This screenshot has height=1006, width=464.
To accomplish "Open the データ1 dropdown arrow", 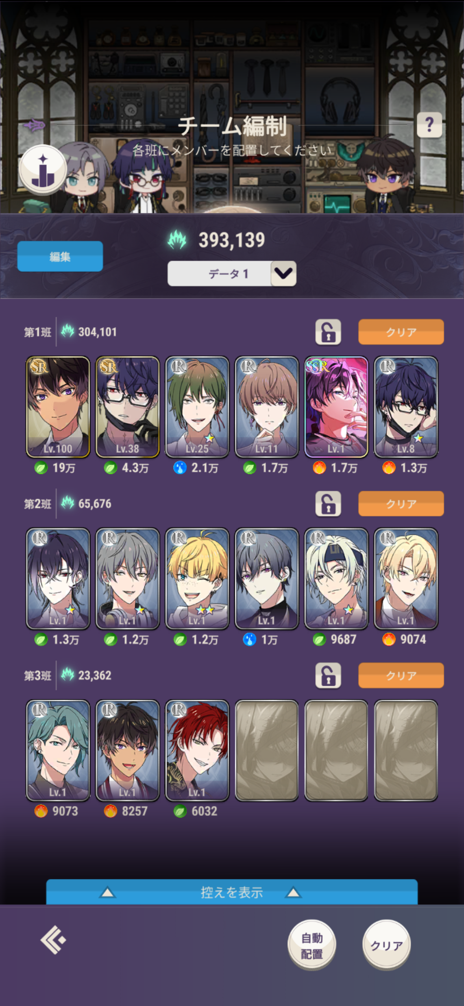I will 283,274.
